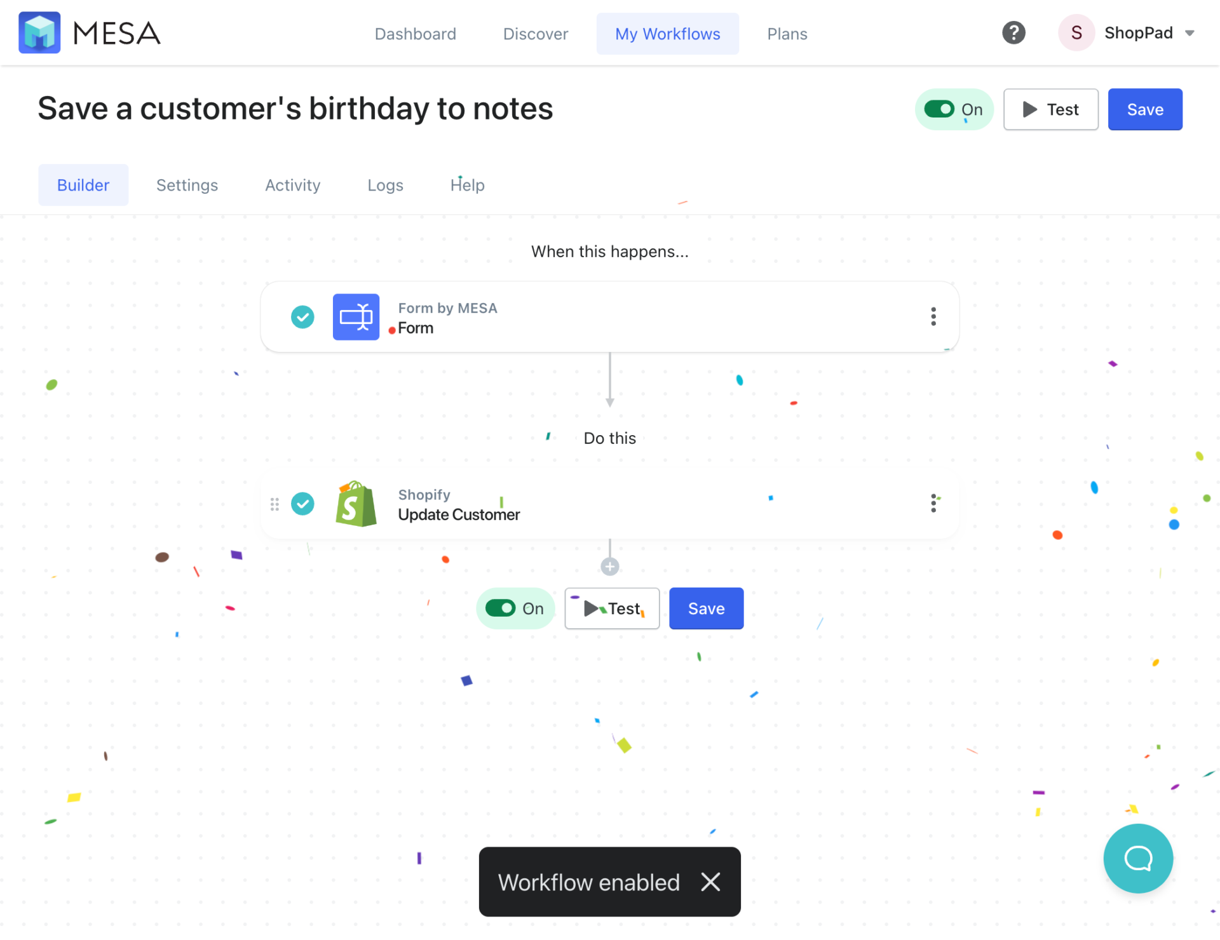Open the Logs tab
This screenshot has width=1220, height=940.
(x=385, y=185)
